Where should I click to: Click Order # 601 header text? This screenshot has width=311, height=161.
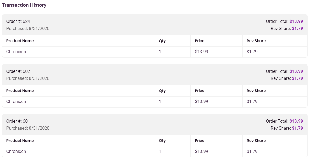18,121
